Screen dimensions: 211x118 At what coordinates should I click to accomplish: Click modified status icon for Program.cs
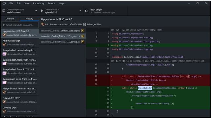click(x=83, y=36)
